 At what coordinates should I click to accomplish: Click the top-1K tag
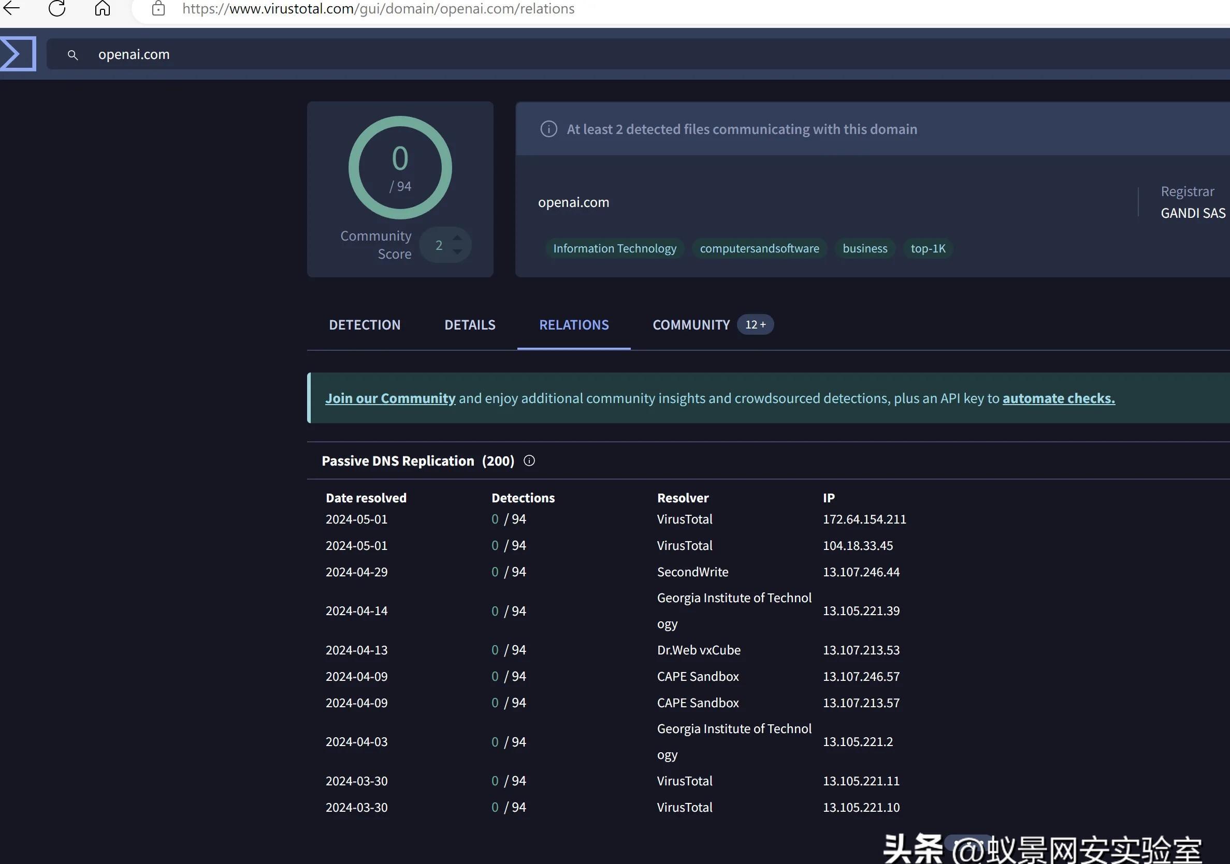(x=928, y=248)
